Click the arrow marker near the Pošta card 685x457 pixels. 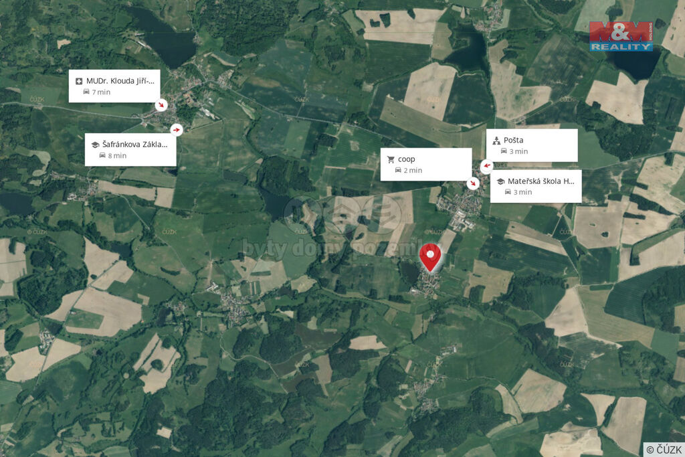point(487,166)
